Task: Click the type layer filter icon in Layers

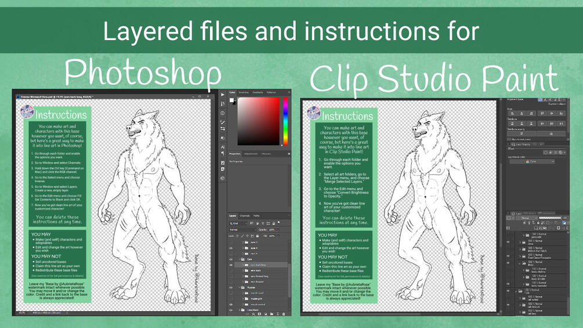Action: (x=263, y=224)
